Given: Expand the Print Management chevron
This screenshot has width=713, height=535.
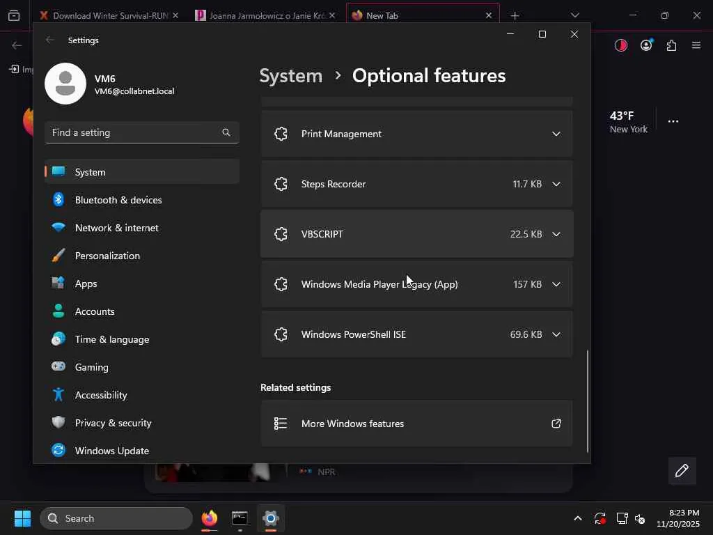Looking at the screenshot, I should coord(556,134).
